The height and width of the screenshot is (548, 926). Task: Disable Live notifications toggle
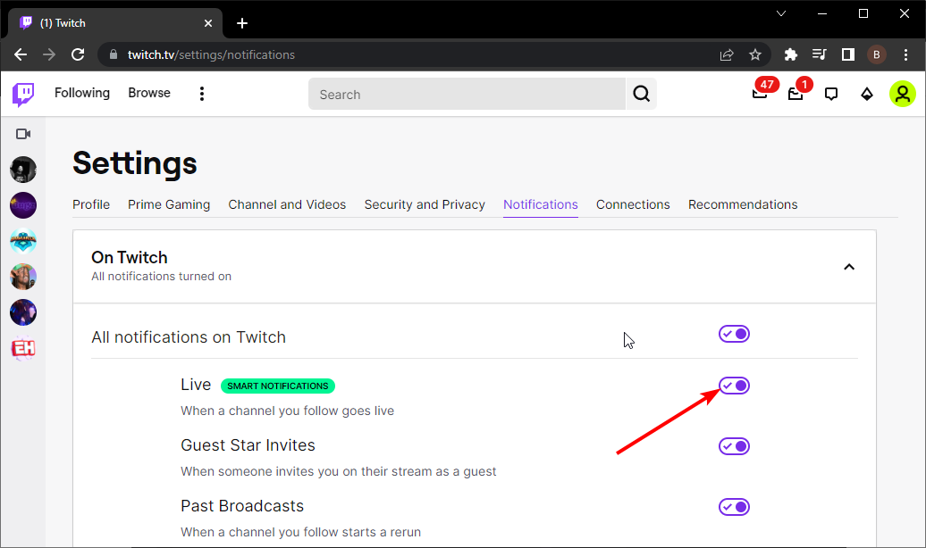pyautogui.click(x=734, y=386)
